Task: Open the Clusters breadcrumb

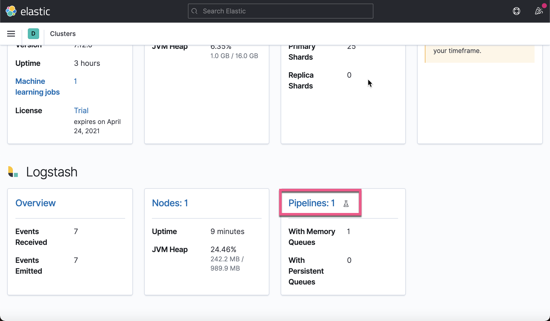Action: coord(63,34)
